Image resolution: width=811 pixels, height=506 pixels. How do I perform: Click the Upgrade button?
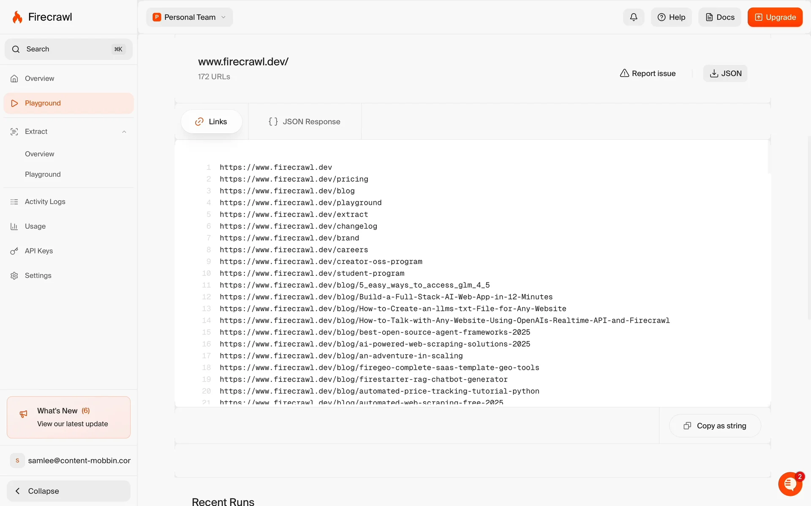[775, 17]
